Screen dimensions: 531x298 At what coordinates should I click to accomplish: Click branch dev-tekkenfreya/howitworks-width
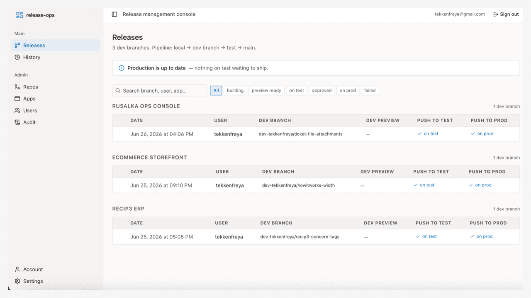[x=298, y=185]
